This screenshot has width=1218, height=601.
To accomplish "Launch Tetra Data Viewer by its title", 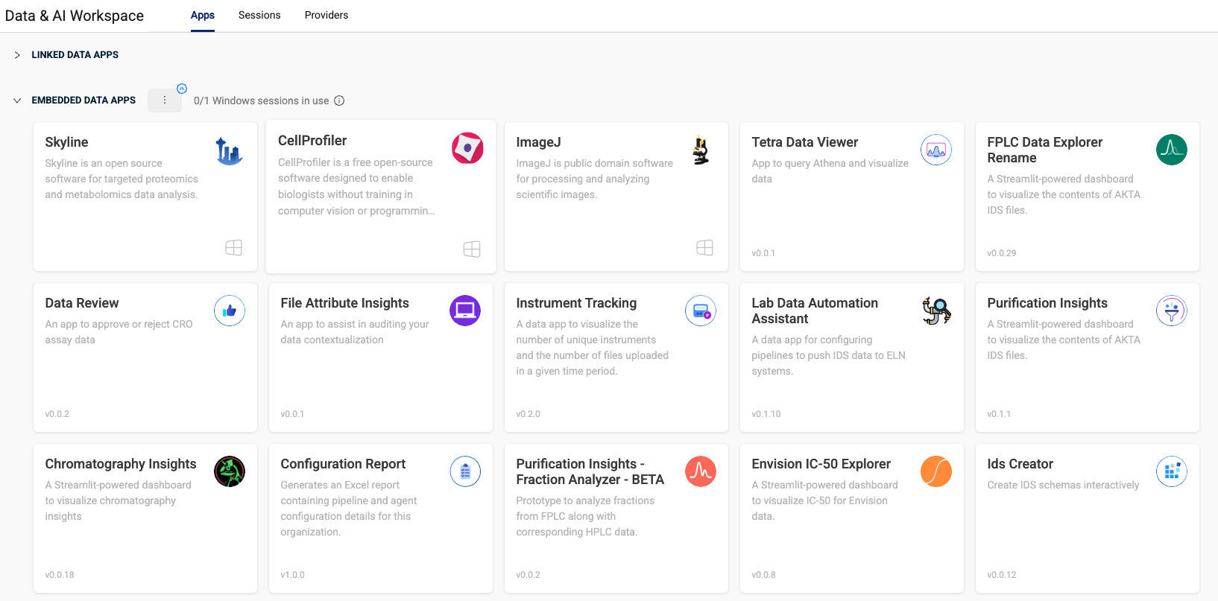I will 805,142.
